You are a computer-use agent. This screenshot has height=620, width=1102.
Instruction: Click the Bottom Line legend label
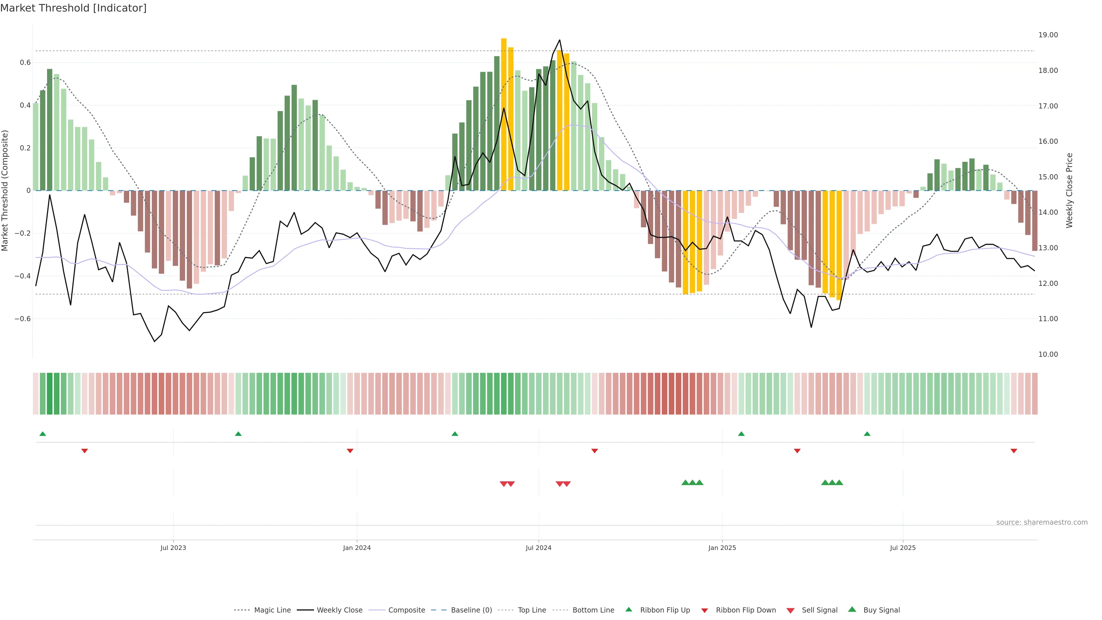point(593,610)
